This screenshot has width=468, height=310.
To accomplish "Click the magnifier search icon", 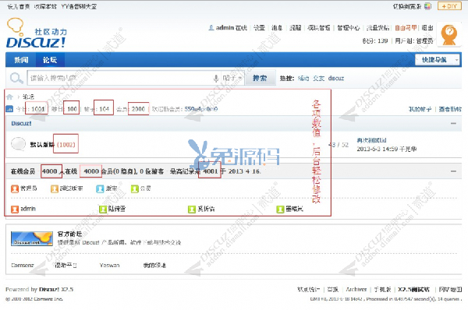I will tap(16, 78).
